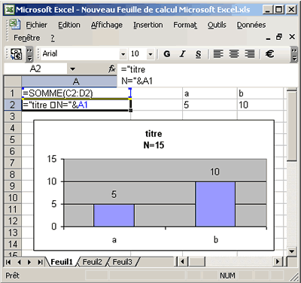Go to last sheet navigation arrow
Screen dimensions: 301x283
point(40,262)
